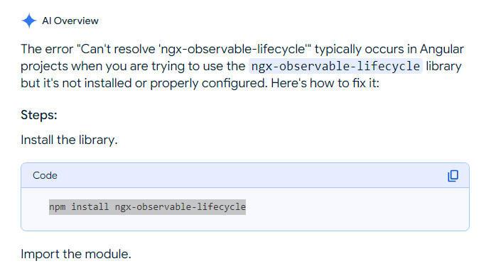Click the blank space right of the npm command
496x266 pixels.
click(x=355, y=208)
